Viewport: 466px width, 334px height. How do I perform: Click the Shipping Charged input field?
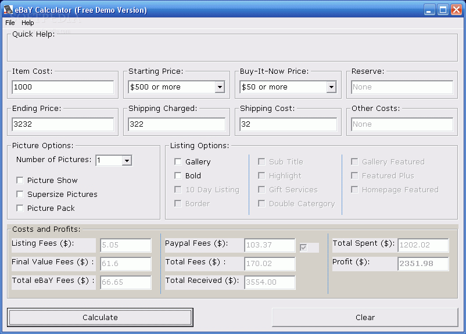click(177, 124)
